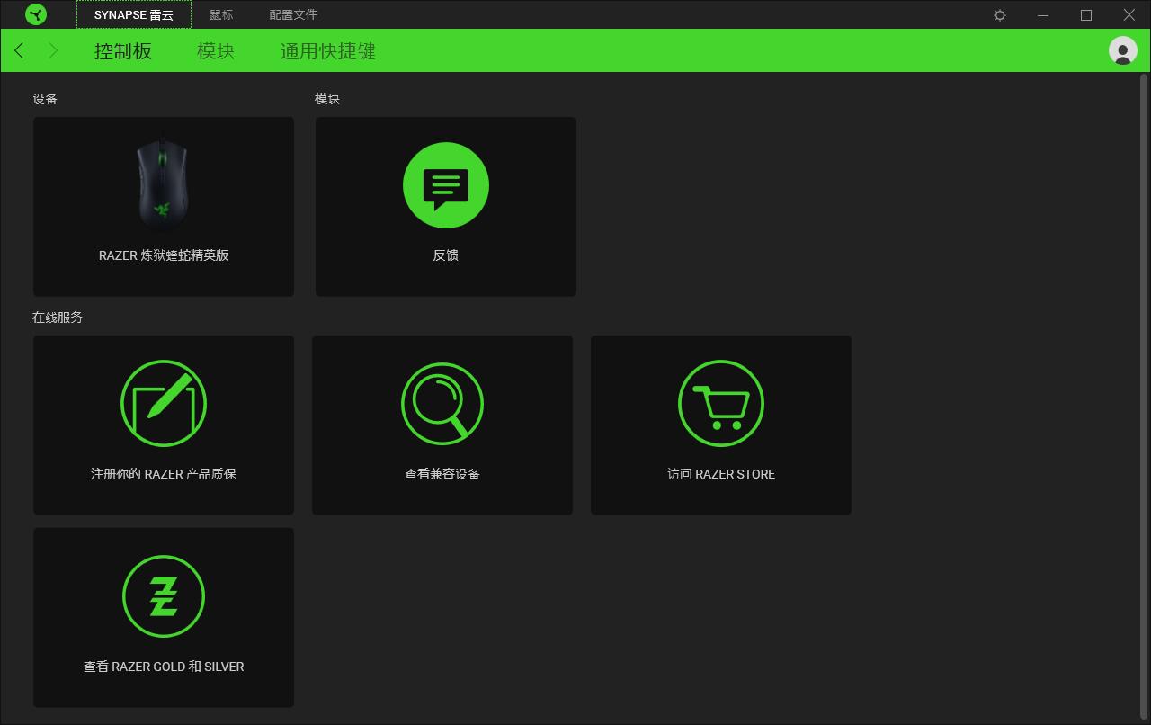The height and width of the screenshot is (725, 1151).
Task: Click the green feedback speech bubble icon
Action: click(445, 185)
